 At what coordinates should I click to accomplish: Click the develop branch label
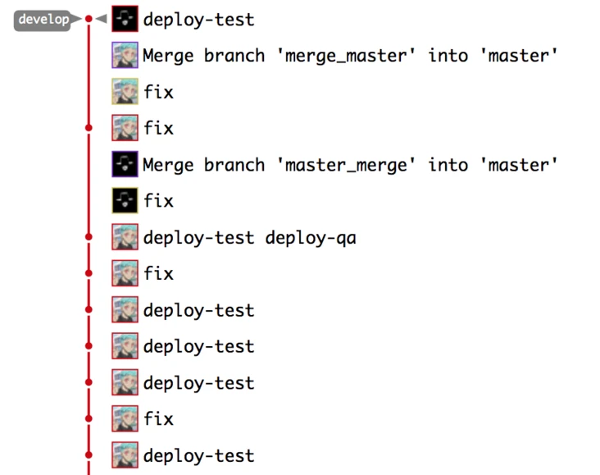tap(43, 20)
